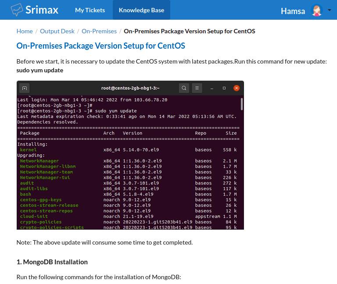Click the 'NetworkManager-team' package name

[47, 172]
